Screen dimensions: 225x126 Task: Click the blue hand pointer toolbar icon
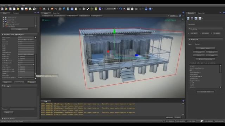(146, 9)
